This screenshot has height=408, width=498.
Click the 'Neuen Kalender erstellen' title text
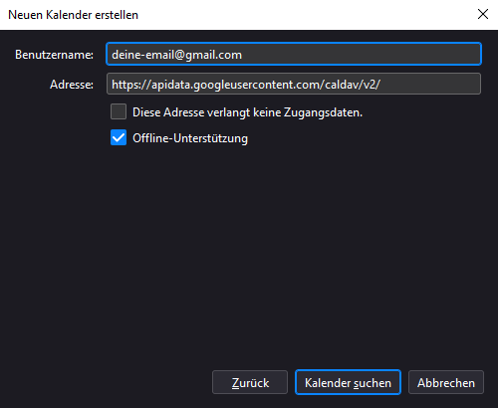[x=73, y=15]
